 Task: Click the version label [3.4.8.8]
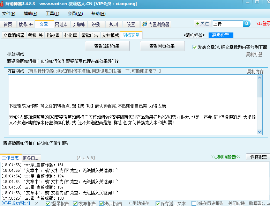point(86,158)
